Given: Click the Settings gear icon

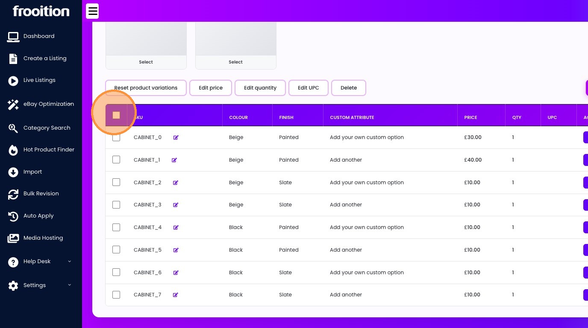Looking at the screenshot, I should click(13, 286).
